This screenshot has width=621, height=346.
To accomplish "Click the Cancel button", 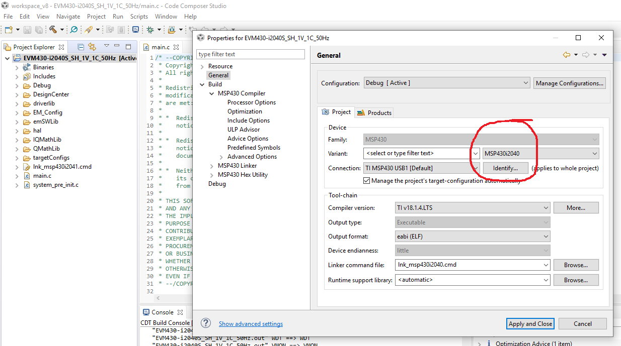I will click(583, 324).
